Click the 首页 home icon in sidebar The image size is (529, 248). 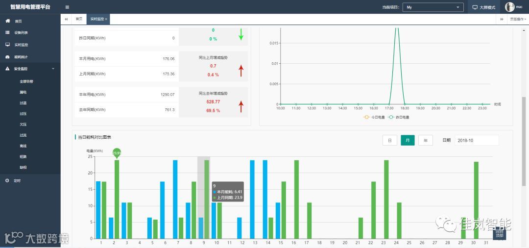(8, 21)
